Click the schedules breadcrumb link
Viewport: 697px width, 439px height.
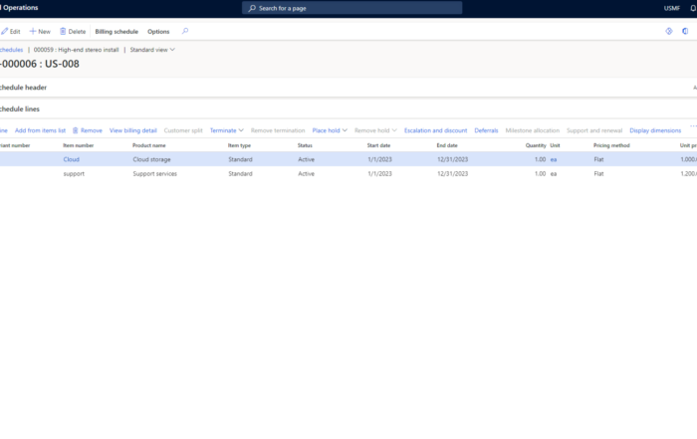coord(11,50)
